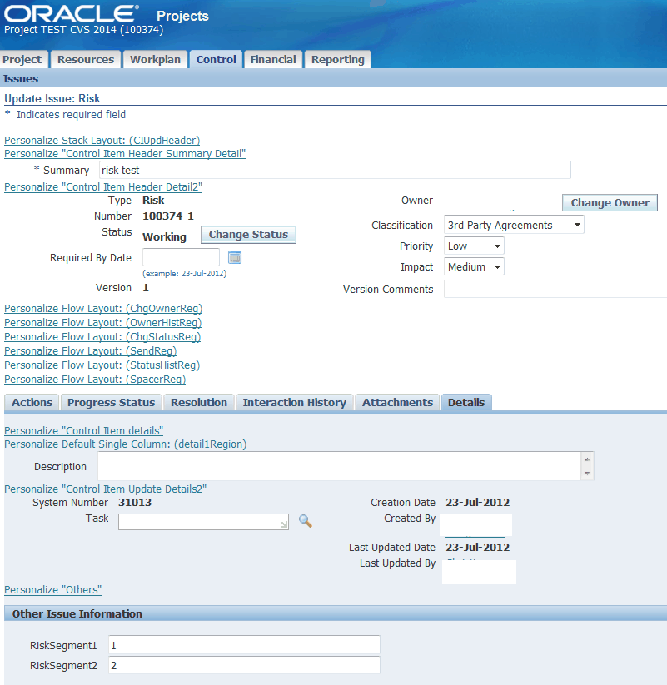Open the Personalize "Others" link

click(x=52, y=589)
